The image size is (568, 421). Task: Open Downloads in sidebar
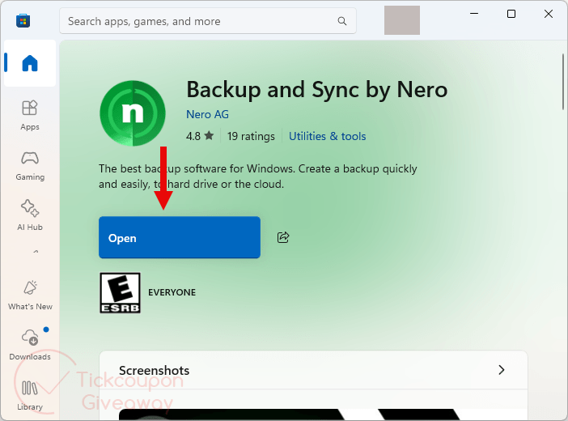coord(30,344)
